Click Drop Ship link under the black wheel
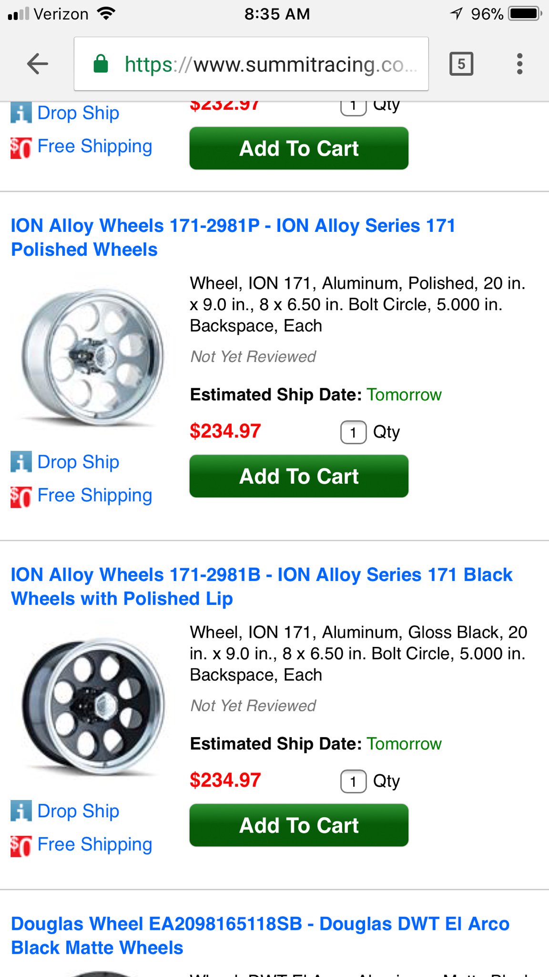 click(x=78, y=811)
